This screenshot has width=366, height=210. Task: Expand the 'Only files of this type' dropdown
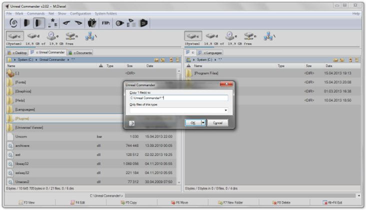point(225,110)
